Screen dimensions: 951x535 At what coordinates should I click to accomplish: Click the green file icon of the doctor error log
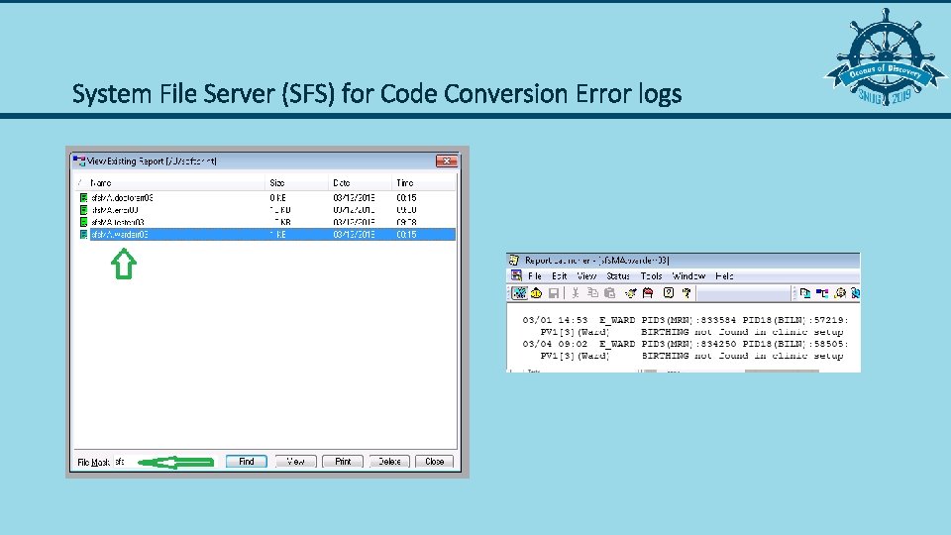pyautogui.click(x=83, y=198)
